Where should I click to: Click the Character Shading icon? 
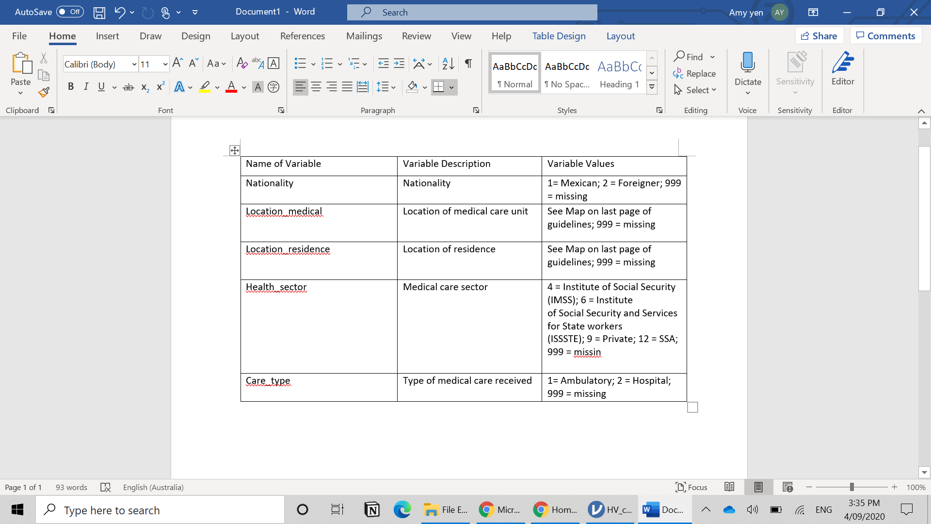coord(258,87)
